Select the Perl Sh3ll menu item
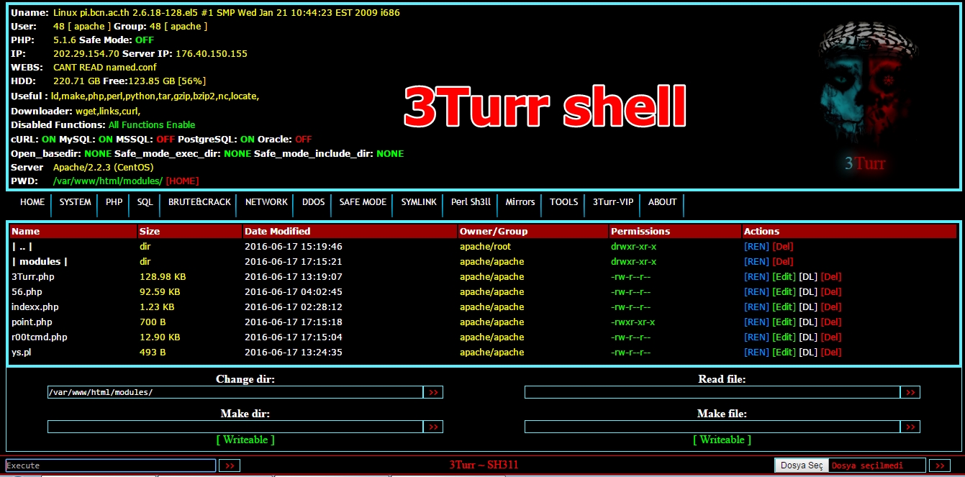965x477 pixels. pyautogui.click(x=471, y=202)
